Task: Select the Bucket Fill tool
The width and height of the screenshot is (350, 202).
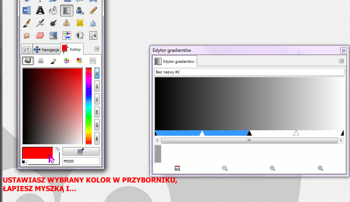Action: click(53, 10)
